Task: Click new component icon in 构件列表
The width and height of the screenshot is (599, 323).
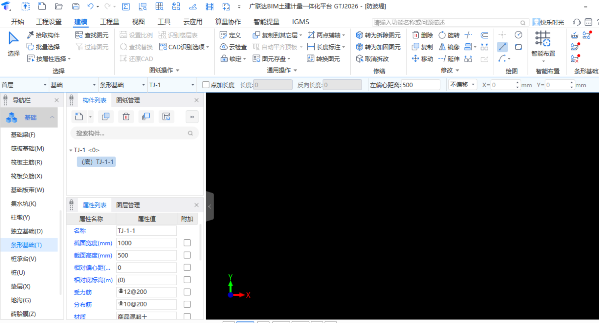Action: (x=79, y=117)
